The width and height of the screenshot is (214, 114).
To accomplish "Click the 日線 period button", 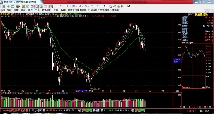I will tap(177, 91).
